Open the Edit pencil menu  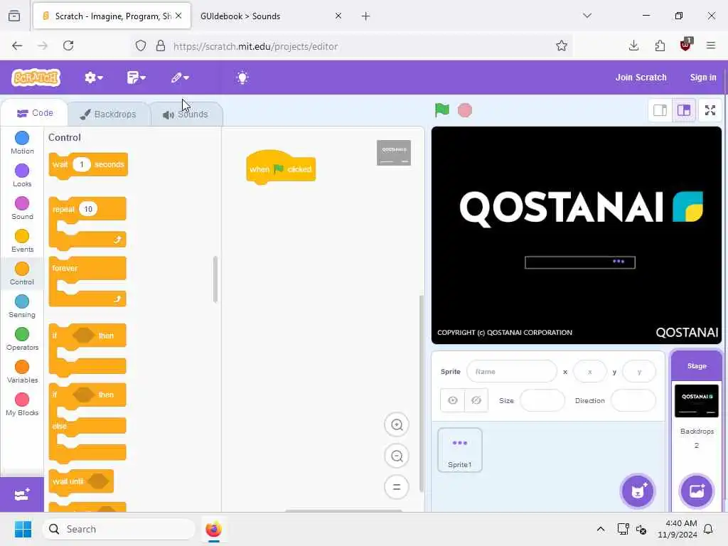click(x=180, y=77)
